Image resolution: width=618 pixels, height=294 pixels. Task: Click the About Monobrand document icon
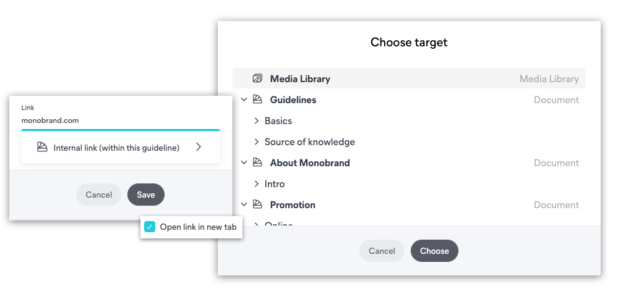coord(257,162)
